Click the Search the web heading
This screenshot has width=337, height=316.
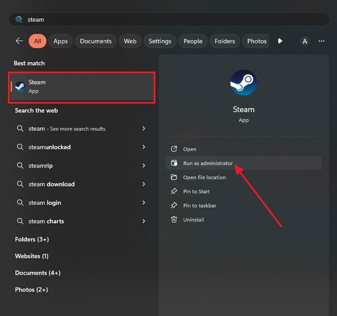tap(36, 110)
